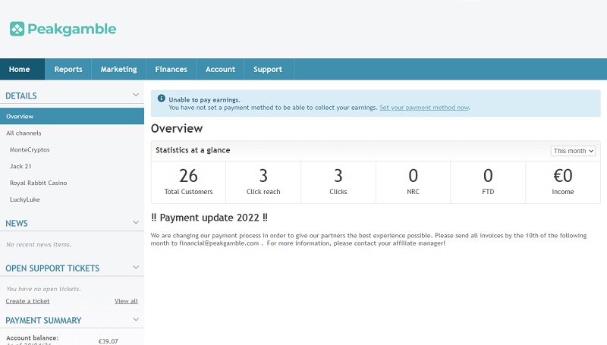Click the FTD statistic tile
Viewport: 607px width, 345px height.
pyautogui.click(x=488, y=182)
